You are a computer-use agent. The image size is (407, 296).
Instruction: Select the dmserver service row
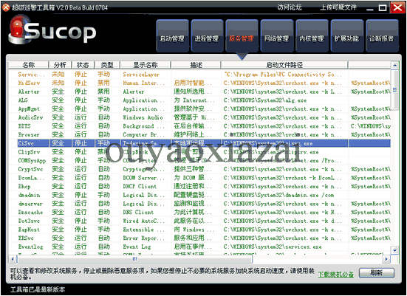click(199, 204)
